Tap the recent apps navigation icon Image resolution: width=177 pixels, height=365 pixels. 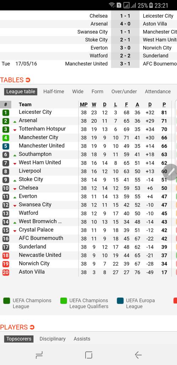click(39, 355)
